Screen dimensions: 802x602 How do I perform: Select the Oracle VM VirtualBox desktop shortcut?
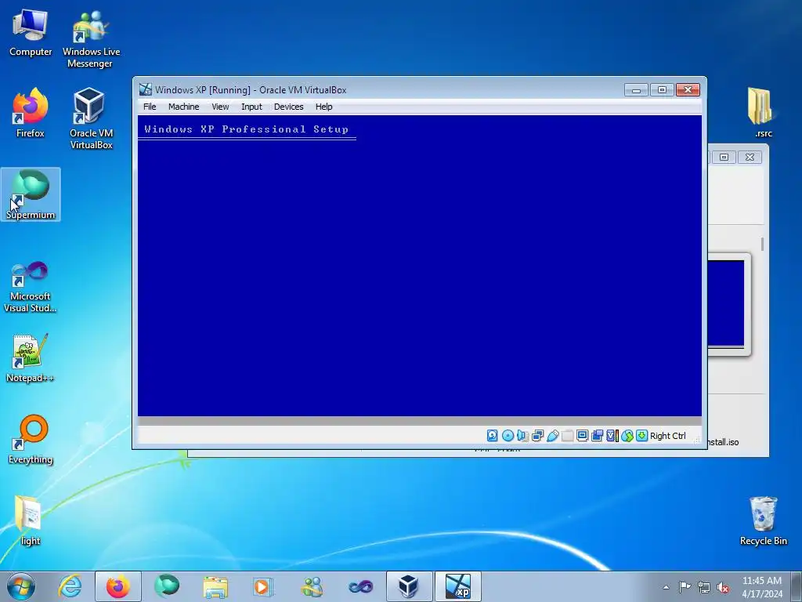point(91,119)
